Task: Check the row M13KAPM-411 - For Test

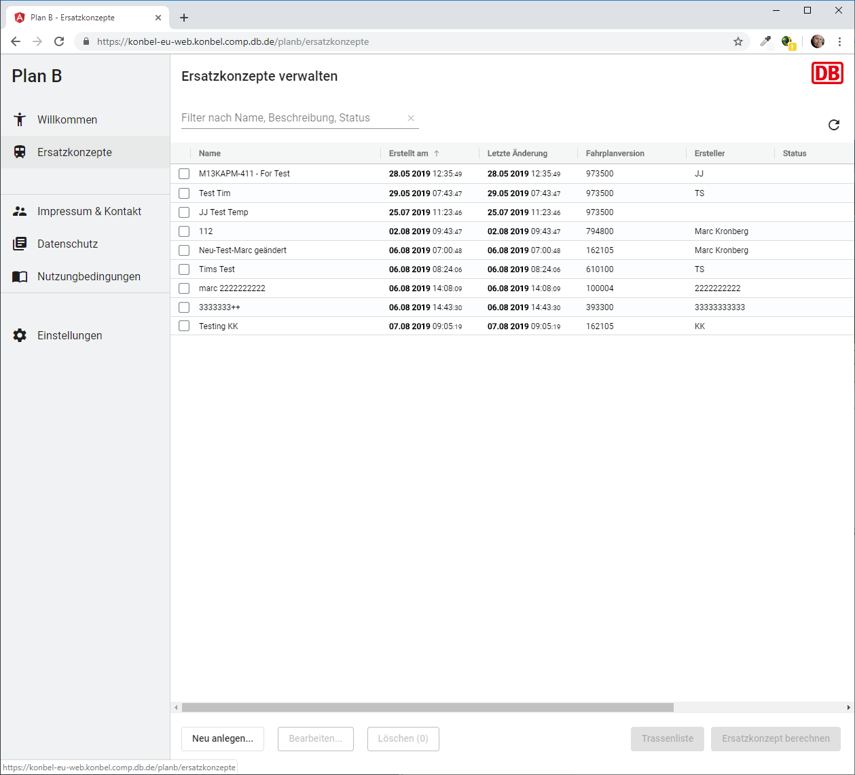Action: (184, 174)
